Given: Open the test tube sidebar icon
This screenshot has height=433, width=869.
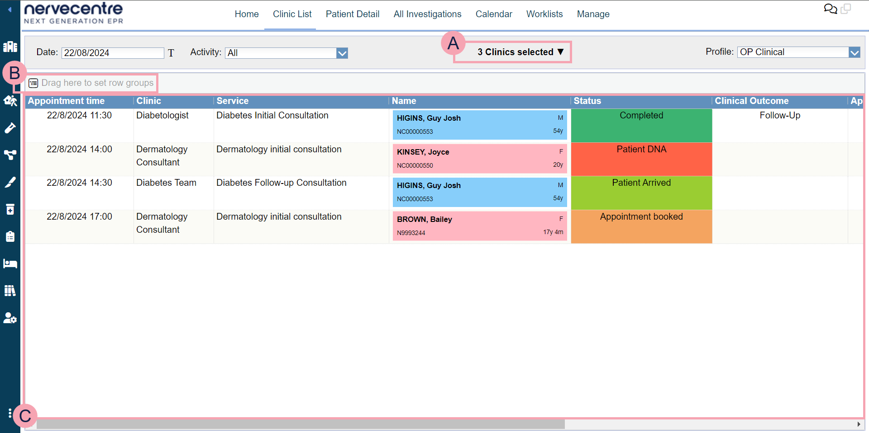Looking at the screenshot, I should 10,128.
